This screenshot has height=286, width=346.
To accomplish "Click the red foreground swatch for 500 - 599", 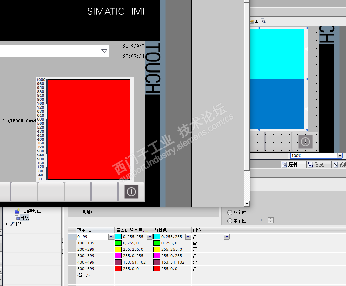I will click(157, 269).
